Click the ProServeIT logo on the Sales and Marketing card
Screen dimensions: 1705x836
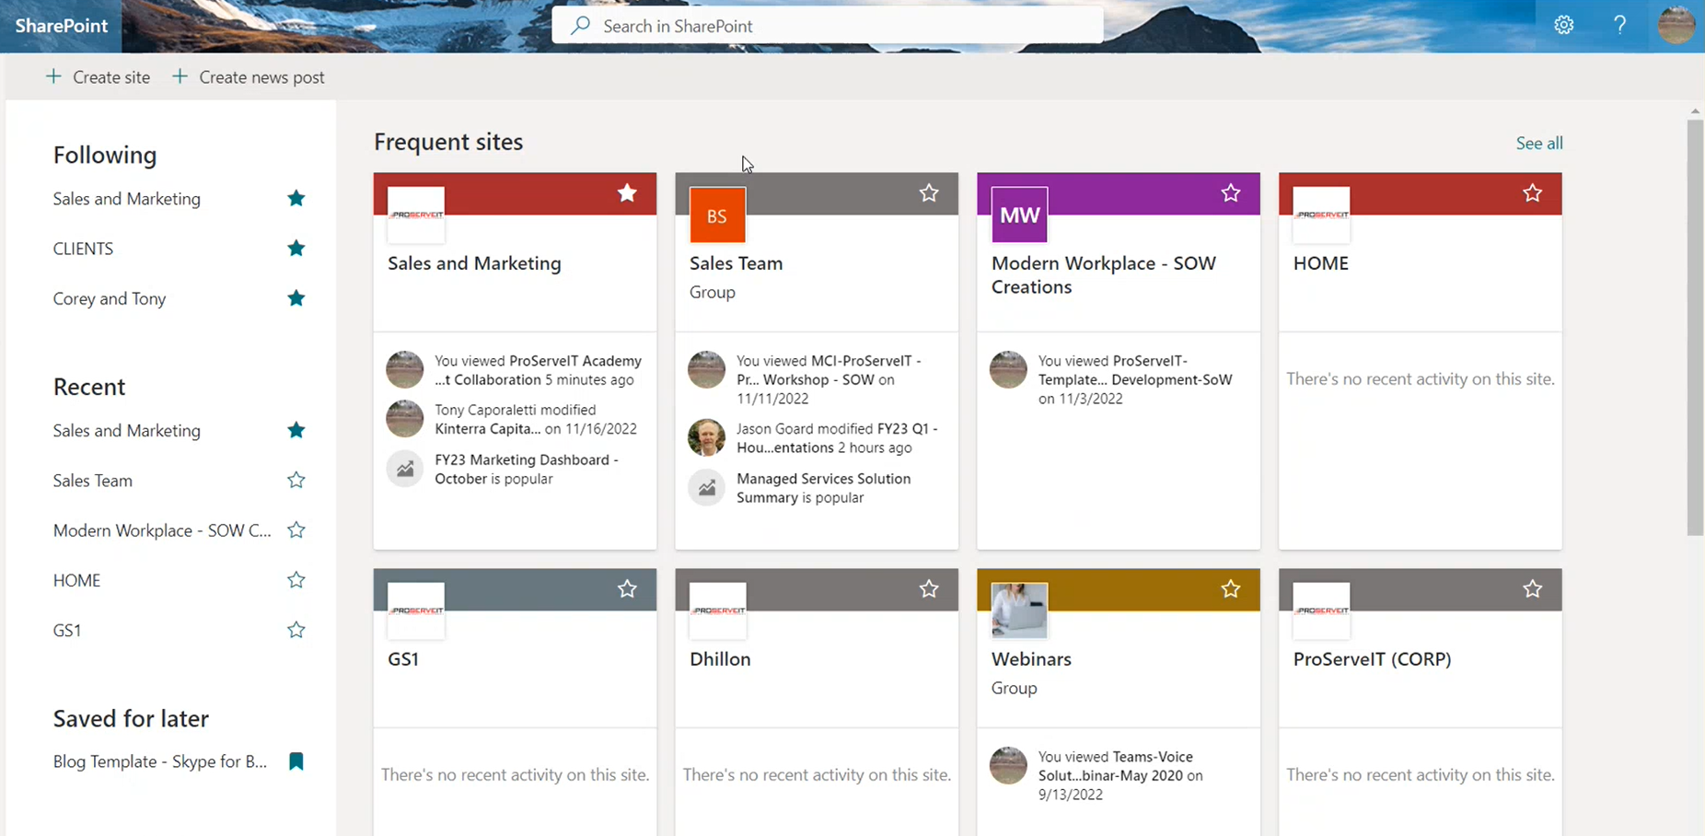(x=416, y=215)
